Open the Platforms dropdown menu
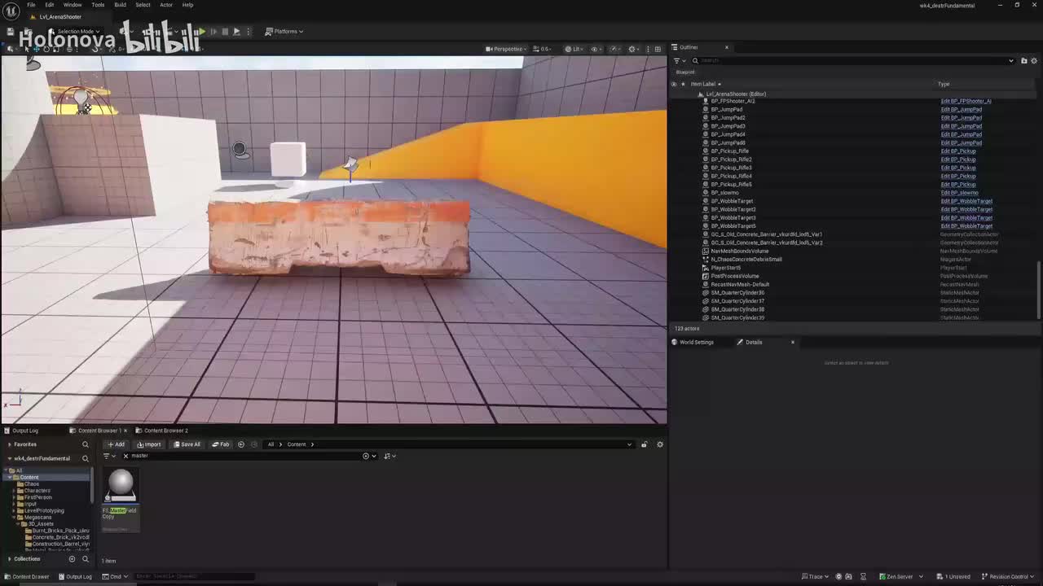 (x=284, y=32)
